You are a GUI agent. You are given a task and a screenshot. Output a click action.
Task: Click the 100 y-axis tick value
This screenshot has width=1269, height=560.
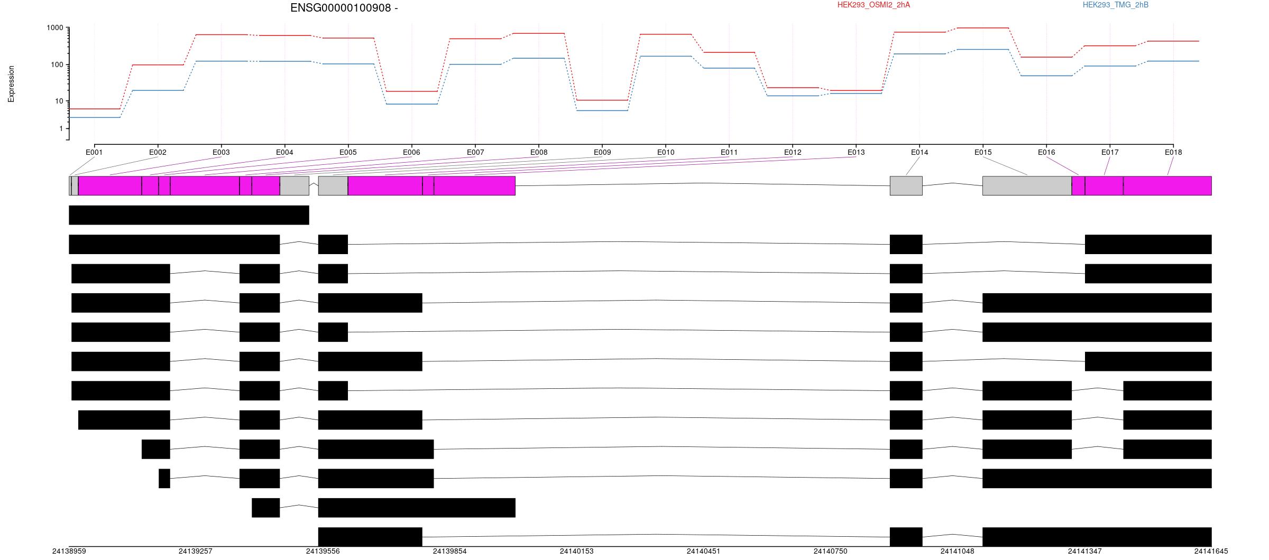pos(57,65)
